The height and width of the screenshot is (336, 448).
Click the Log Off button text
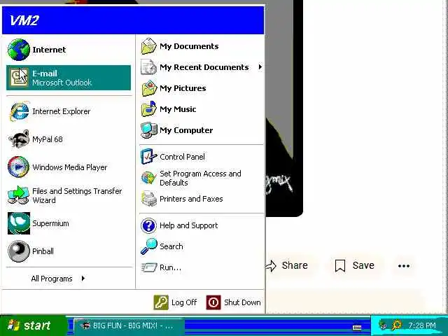(184, 302)
